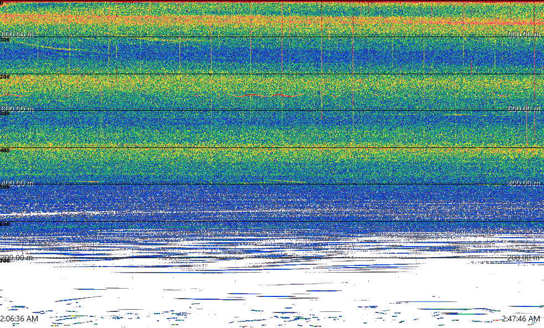Select the bold 600 range line label
This screenshot has height=328, width=544.
5,224
